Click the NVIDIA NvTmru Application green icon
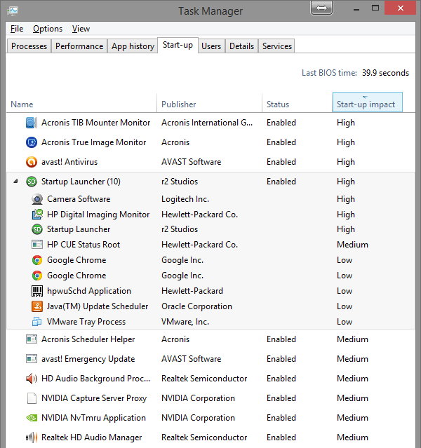Screen dimensions: 421x448 coord(32,418)
